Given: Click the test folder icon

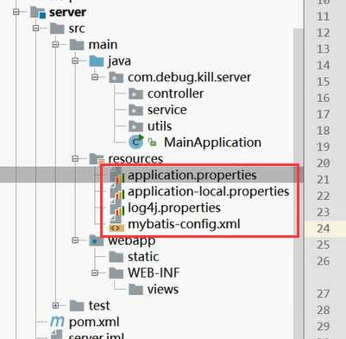Looking at the screenshot, I should click(77, 305).
